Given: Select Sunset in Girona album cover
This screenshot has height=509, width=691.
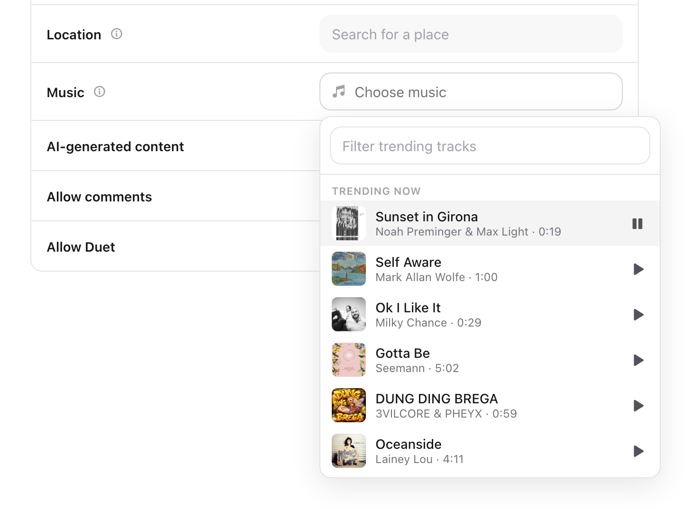Looking at the screenshot, I should [x=349, y=223].
